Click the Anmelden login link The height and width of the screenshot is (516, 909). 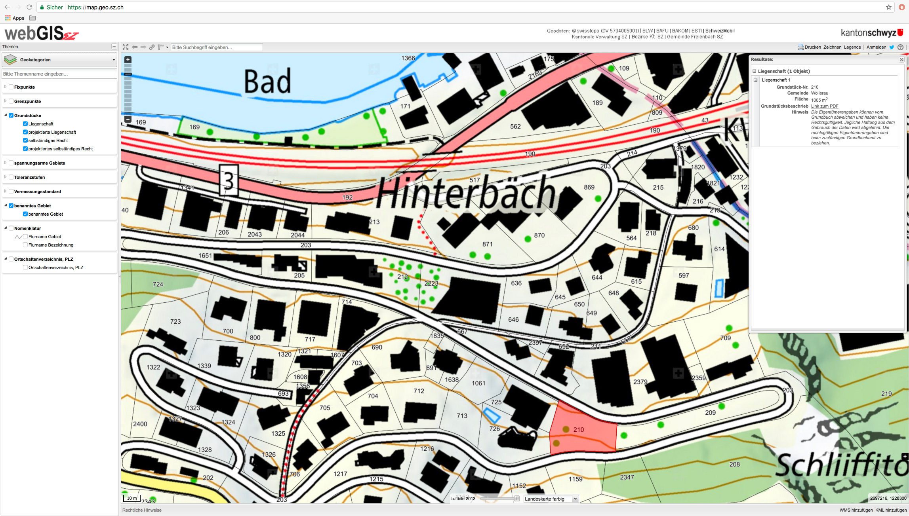pos(876,47)
